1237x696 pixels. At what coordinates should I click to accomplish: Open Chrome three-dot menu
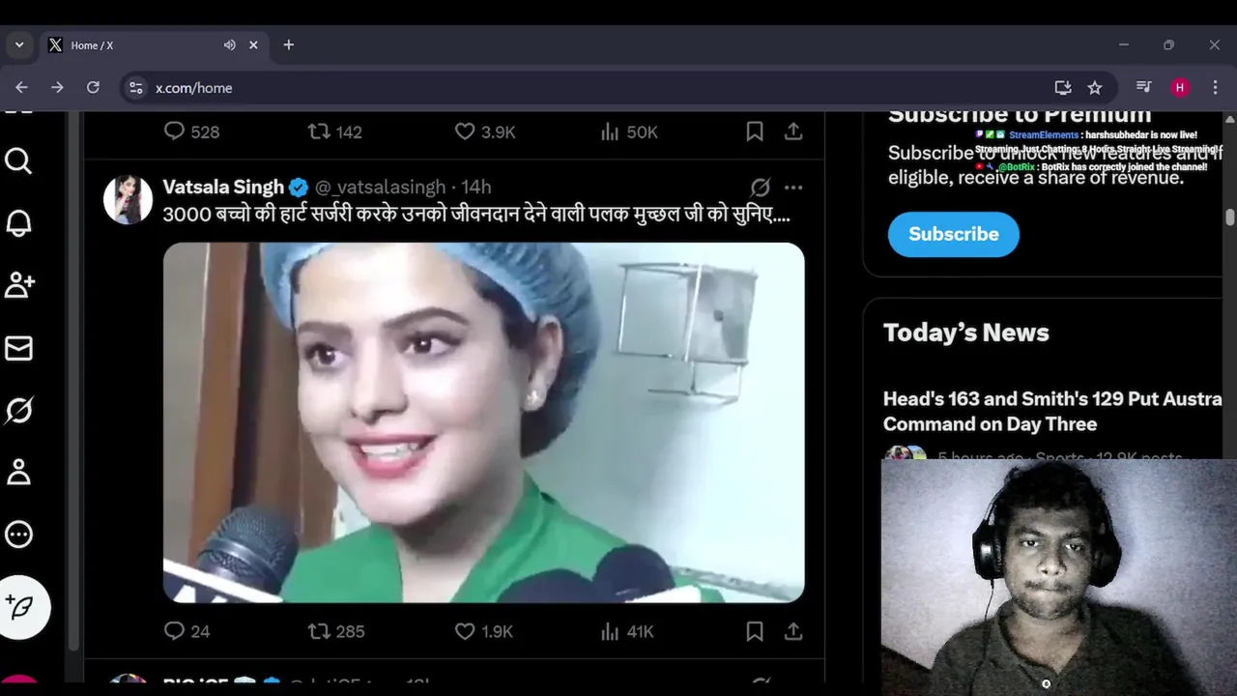pos(1216,87)
